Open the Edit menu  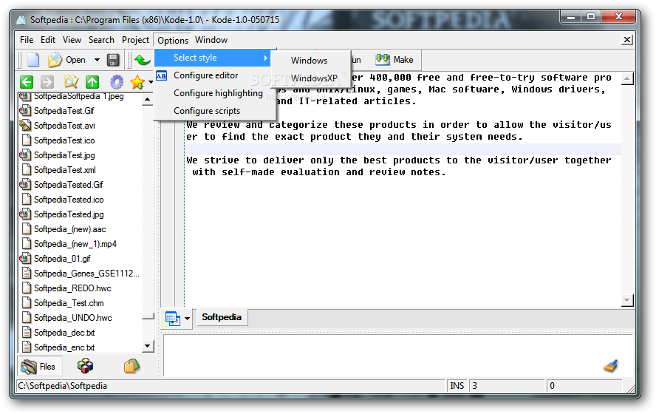pos(48,40)
